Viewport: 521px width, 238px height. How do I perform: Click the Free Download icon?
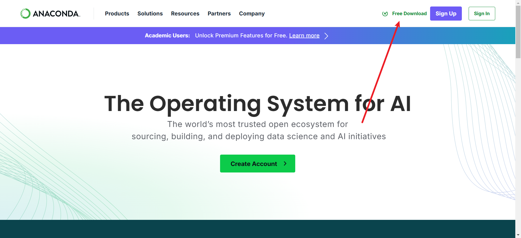pyautogui.click(x=385, y=14)
